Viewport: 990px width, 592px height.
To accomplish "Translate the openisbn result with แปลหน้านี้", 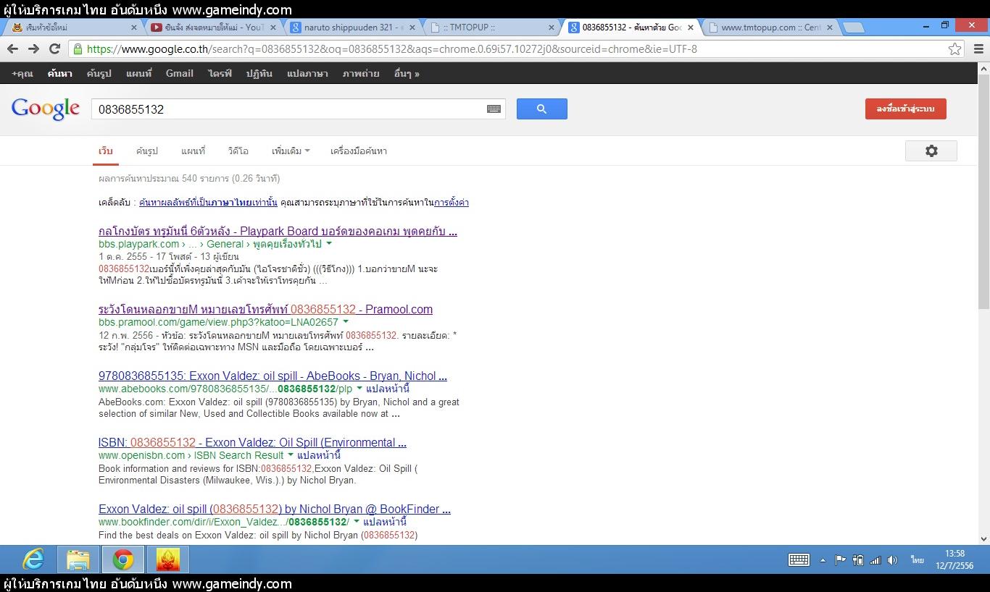I will 319,455.
